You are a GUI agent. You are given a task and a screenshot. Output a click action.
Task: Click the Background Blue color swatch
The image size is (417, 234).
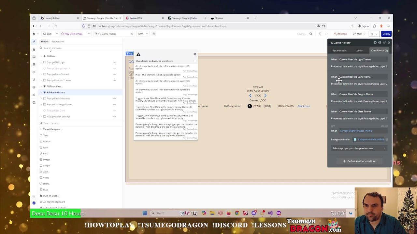click(355, 139)
